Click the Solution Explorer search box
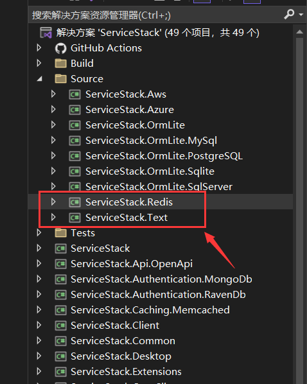This screenshot has height=384, width=307. coord(157,15)
